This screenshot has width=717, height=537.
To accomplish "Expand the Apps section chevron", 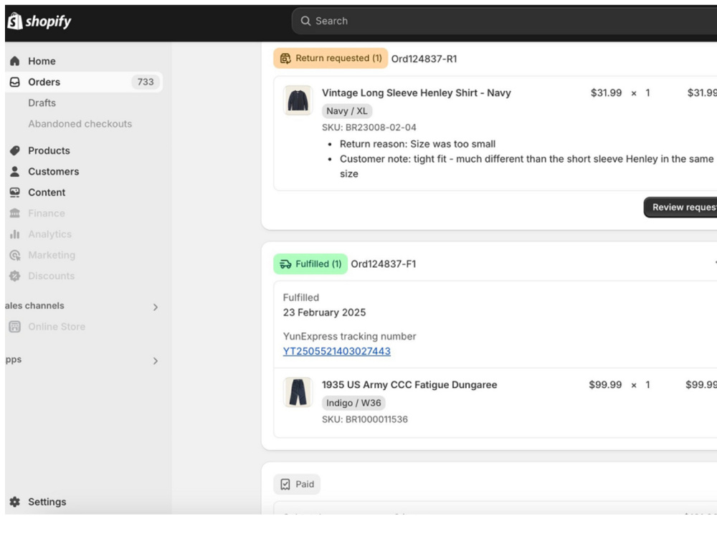I will pos(156,361).
